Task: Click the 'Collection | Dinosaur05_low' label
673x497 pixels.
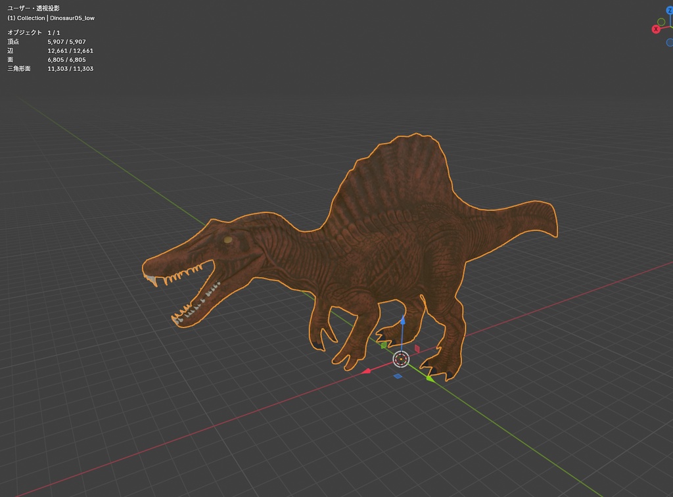Action: coord(56,18)
